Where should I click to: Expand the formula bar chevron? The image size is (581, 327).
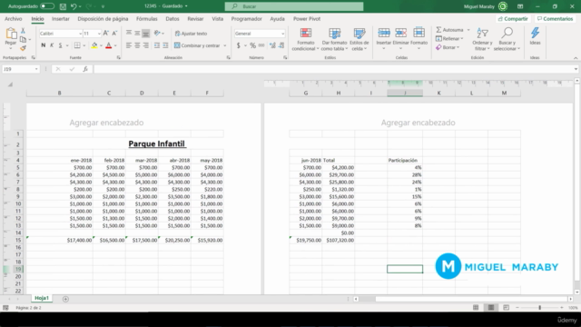click(x=576, y=69)
